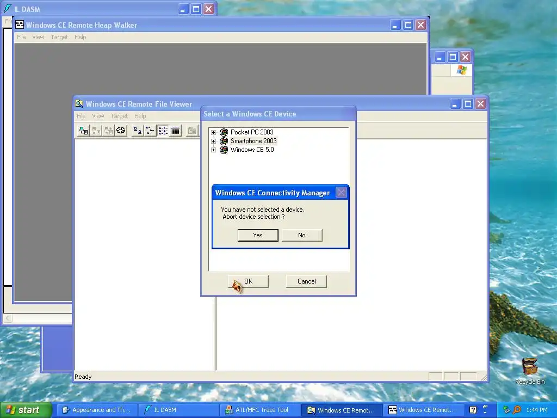Switch to IL DASM taskbar item
The height and width of the screenshot is (418, 557).
click(x=178, y=410)
